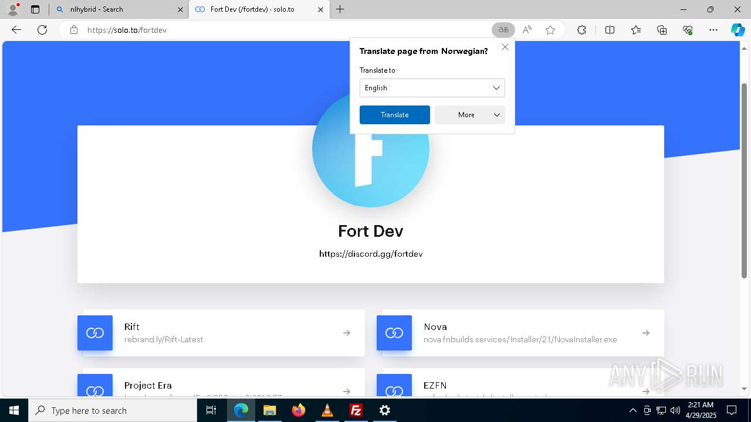Open the Favorites list icon
The width and height of the screenshot is (751, 422).
[636, 30]
